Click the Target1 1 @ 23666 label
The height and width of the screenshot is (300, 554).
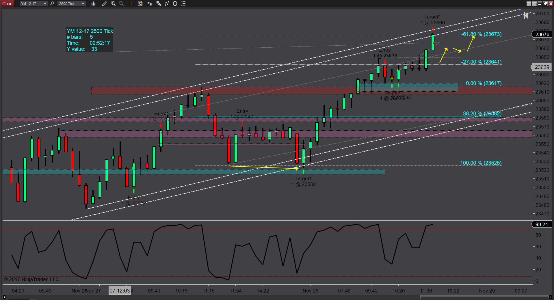pos(432,20)
